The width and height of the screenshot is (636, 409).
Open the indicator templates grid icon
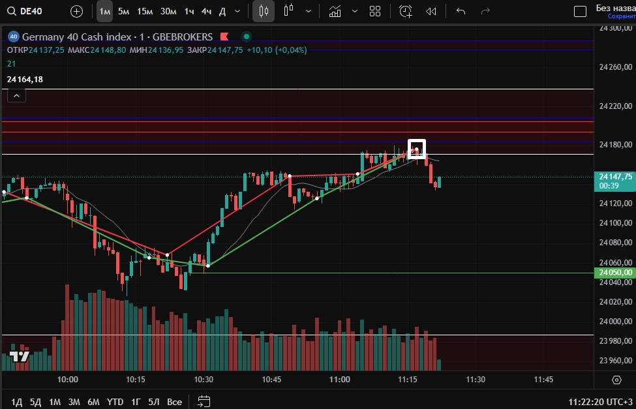tap(375, 11)
